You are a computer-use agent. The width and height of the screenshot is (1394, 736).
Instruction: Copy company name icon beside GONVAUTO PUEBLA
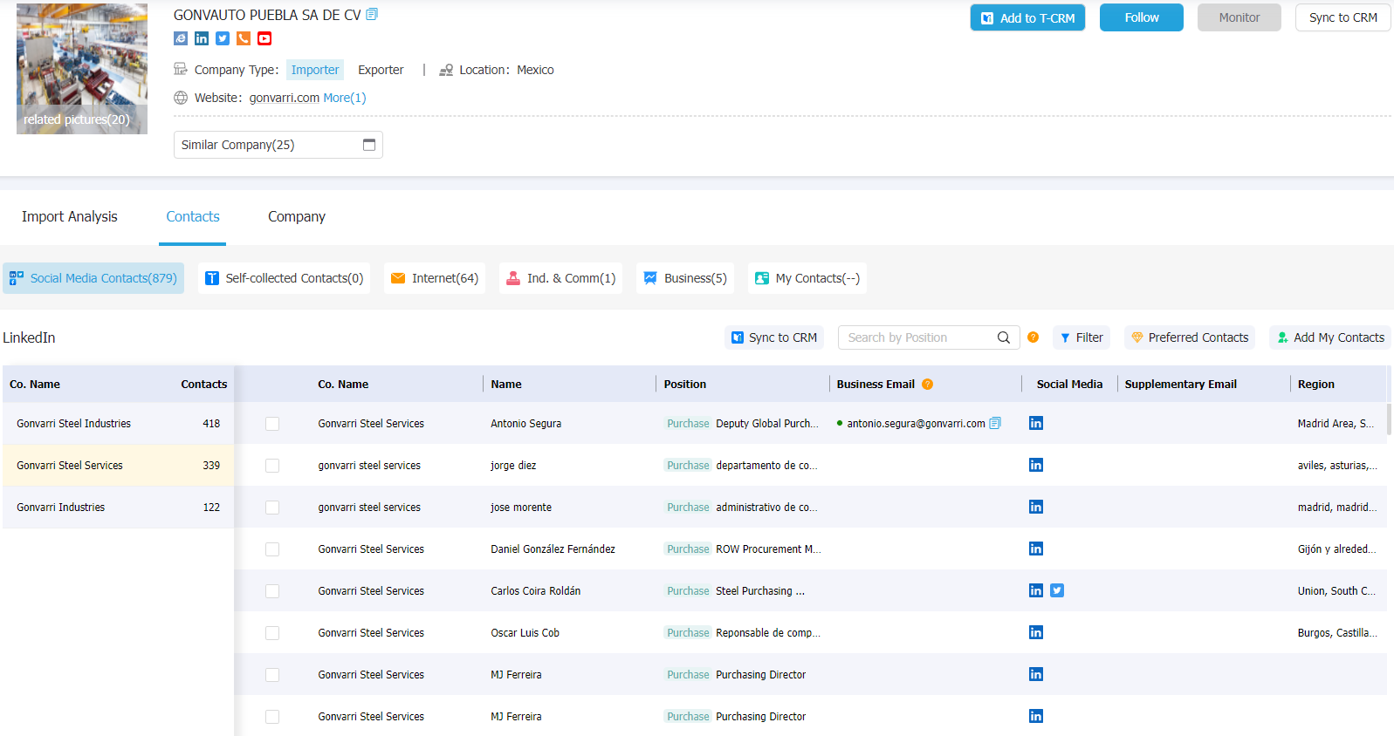pos(372,14)
